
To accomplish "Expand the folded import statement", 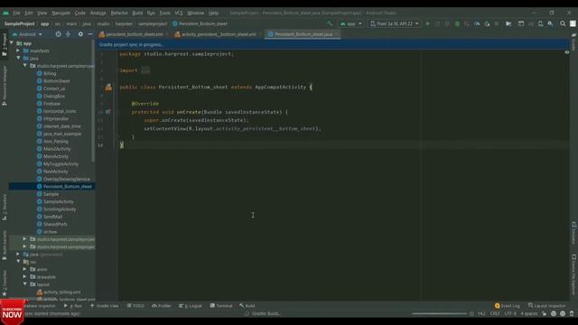I will coord(145,70).
